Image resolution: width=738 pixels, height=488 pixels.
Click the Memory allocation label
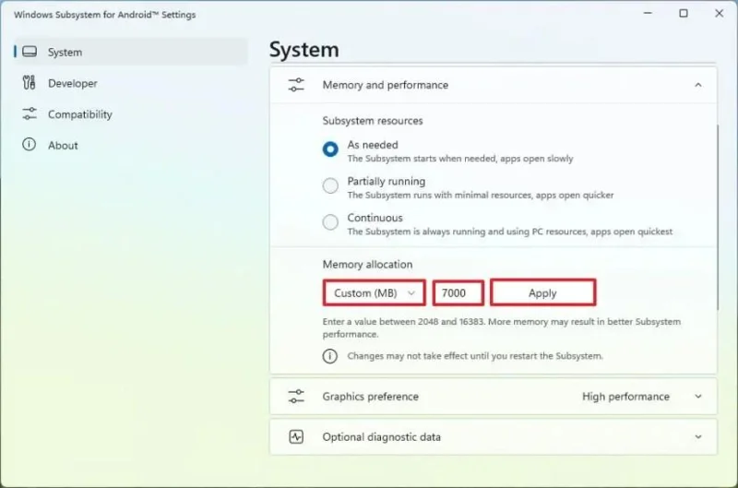[x=367, y=265]
